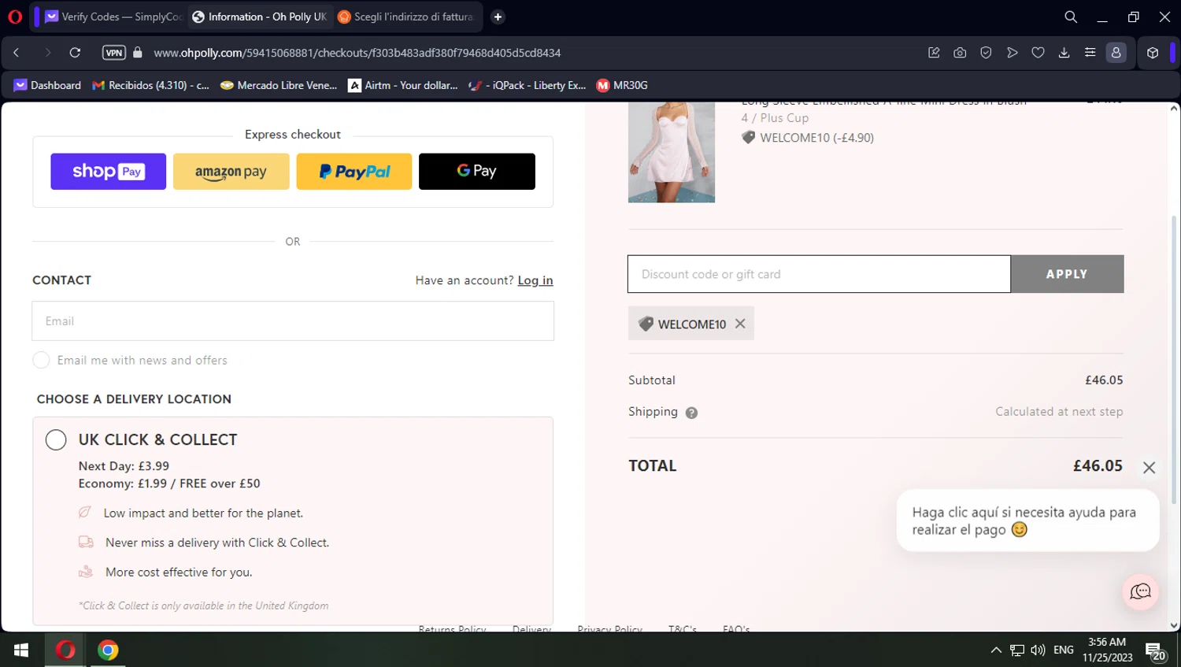
Task: Open the Opera menu logo
Action: pyautogui.click(x=14, y=17)
